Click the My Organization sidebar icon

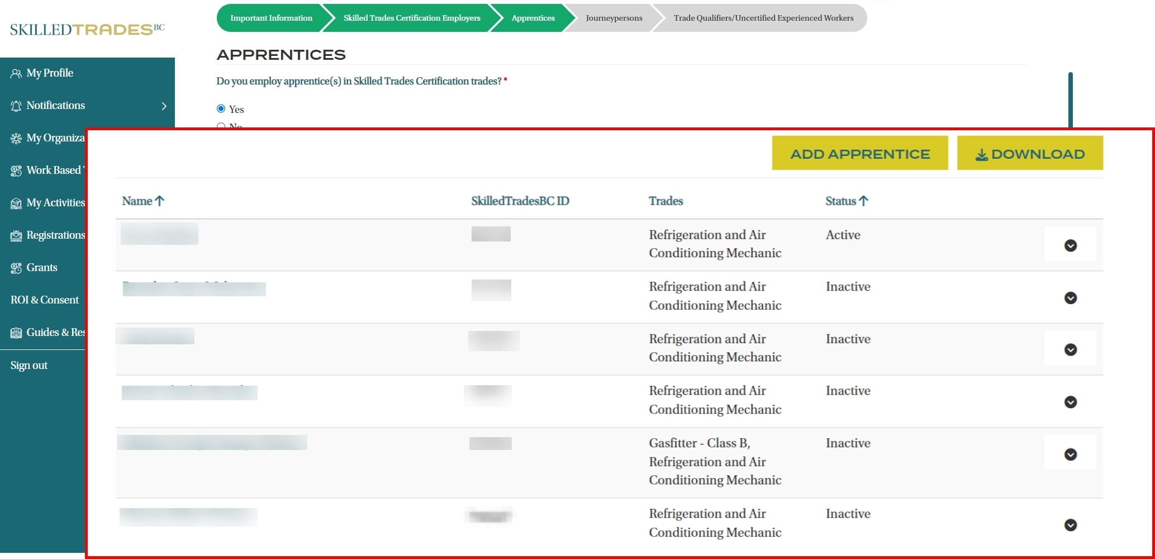[16, 139]
